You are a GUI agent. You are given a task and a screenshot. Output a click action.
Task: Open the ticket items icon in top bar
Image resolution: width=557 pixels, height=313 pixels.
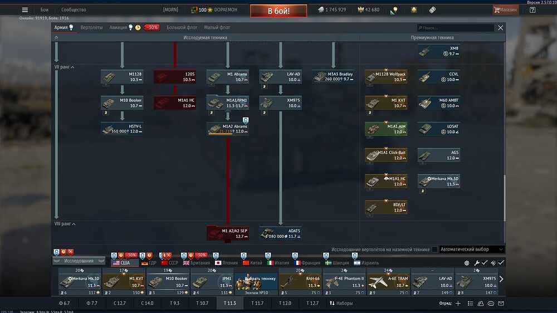pyautogui.click(x=432, y=10)
